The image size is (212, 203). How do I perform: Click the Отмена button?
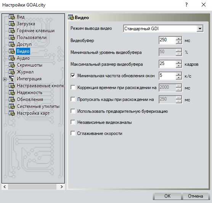195,196
